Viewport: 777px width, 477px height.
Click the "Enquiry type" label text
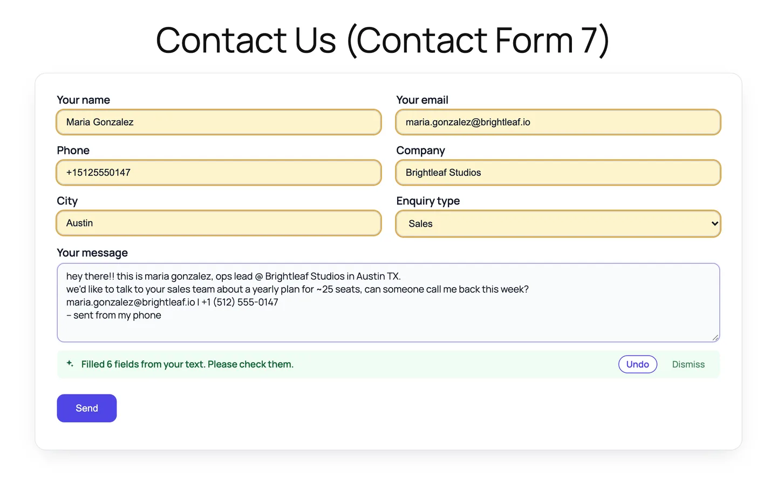coord(428,201)
